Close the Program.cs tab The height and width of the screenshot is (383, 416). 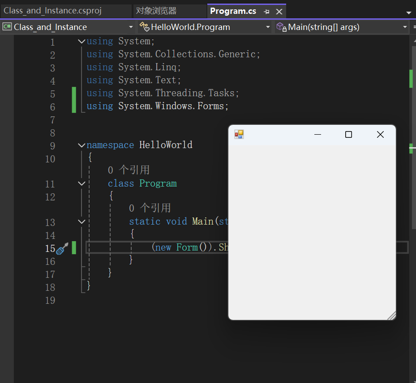click(x=279, y=12)
